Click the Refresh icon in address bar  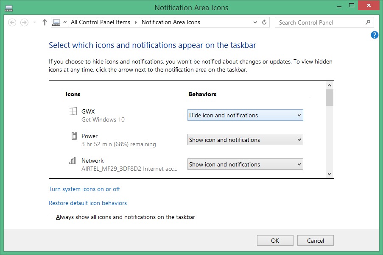coord(265,22)
